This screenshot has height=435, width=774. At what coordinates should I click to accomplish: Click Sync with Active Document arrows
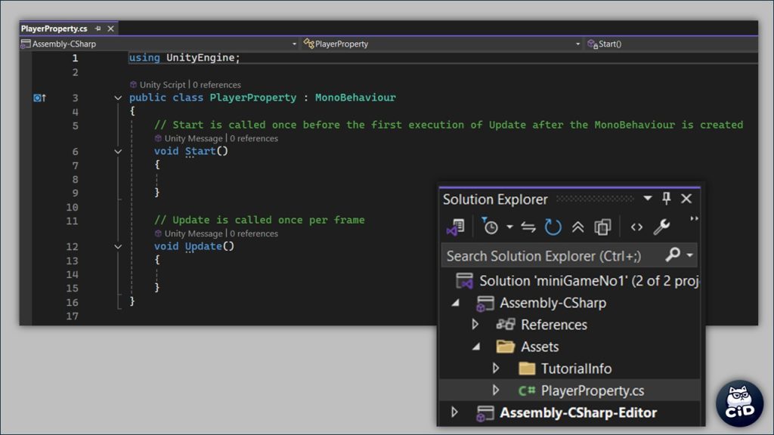point(528,227)
